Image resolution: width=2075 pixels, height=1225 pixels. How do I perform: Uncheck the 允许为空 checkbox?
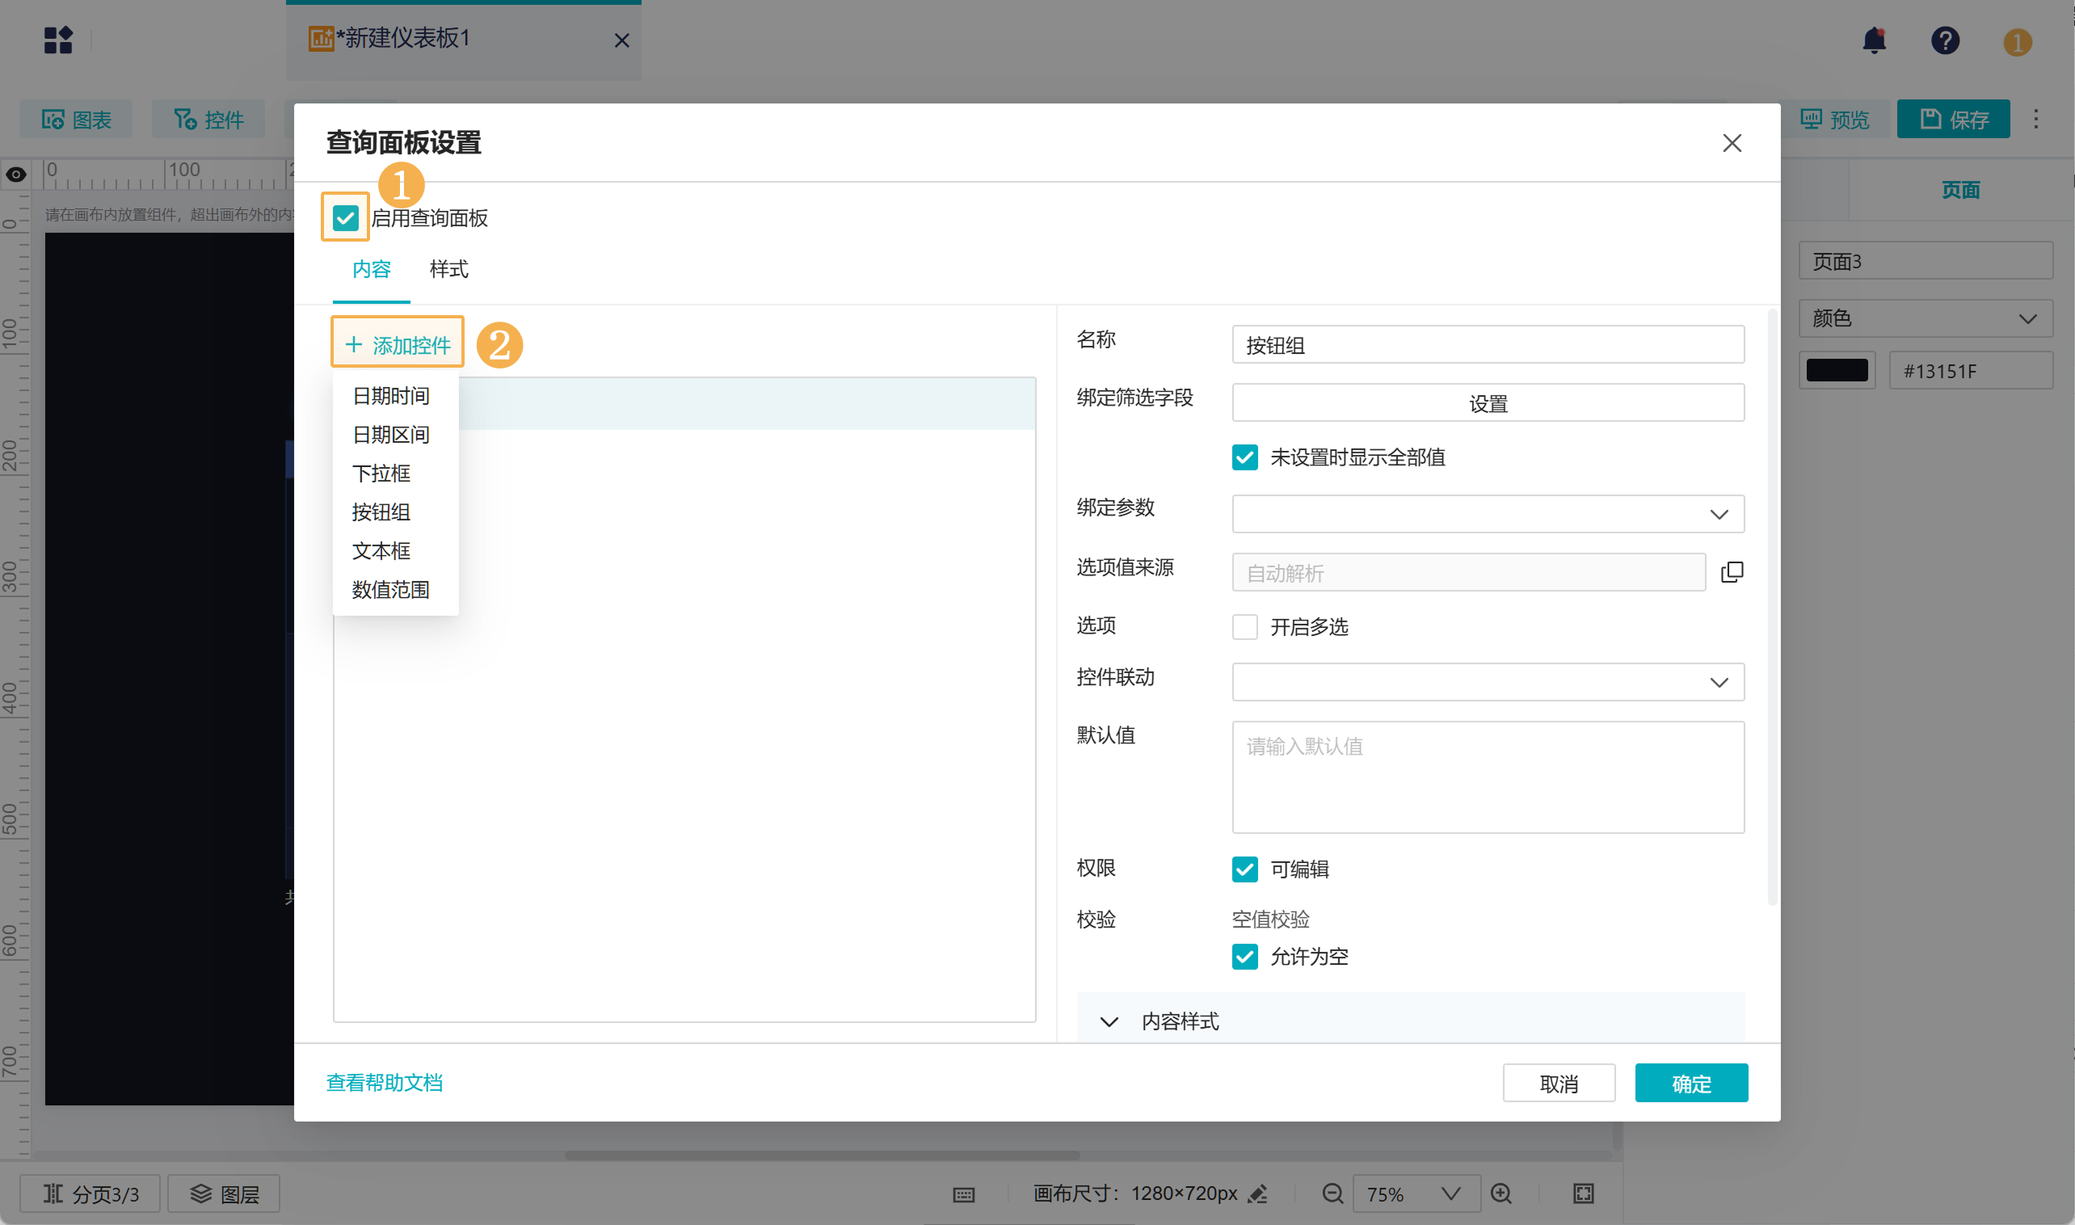click(1244, 957)
